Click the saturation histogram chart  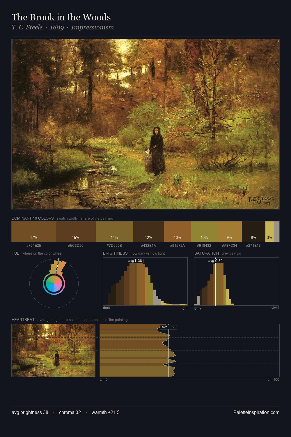pos(237,281)
